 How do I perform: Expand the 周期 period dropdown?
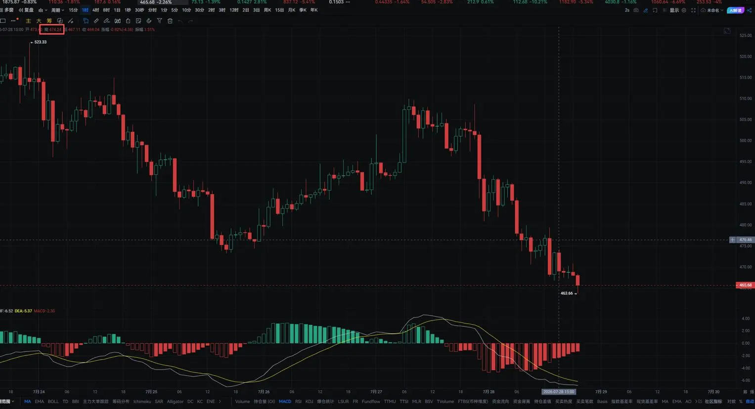(x=57, y=10)
